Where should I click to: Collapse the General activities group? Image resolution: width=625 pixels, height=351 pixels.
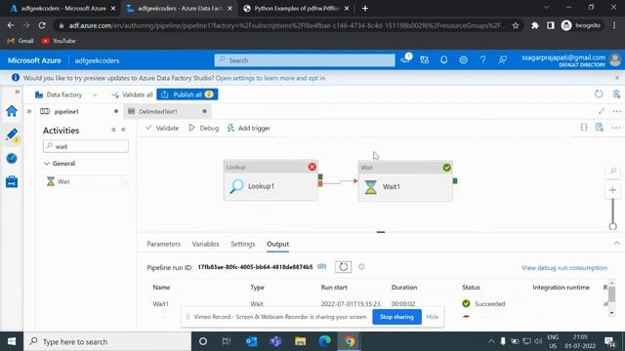60,164
